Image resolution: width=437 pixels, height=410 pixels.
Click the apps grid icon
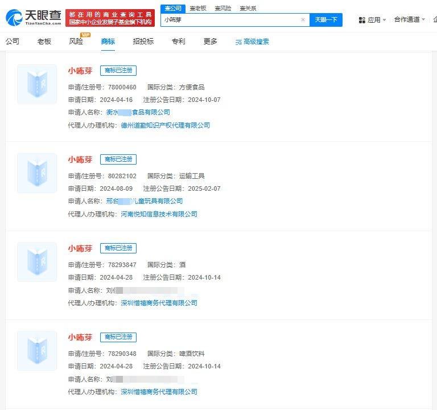click(362, 20)
